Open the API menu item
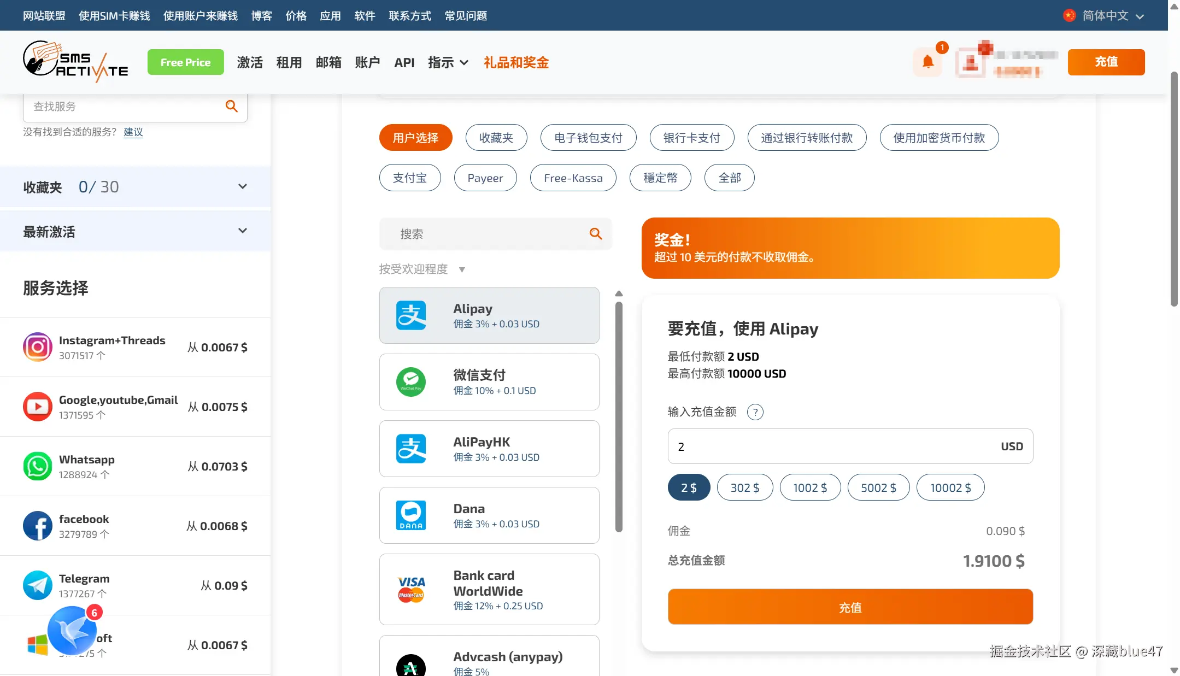1180x676 pixels. [x=404, y=62]
